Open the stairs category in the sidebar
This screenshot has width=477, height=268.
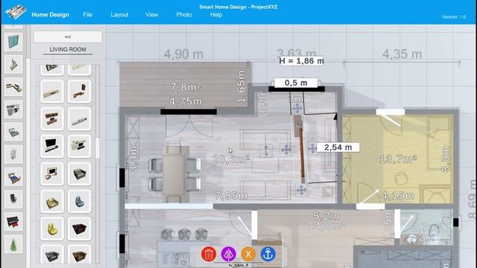13,65
